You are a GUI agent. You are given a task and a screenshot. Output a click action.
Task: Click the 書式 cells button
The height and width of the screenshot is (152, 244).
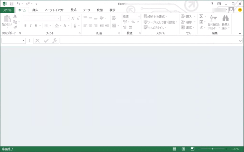(188, 27)
